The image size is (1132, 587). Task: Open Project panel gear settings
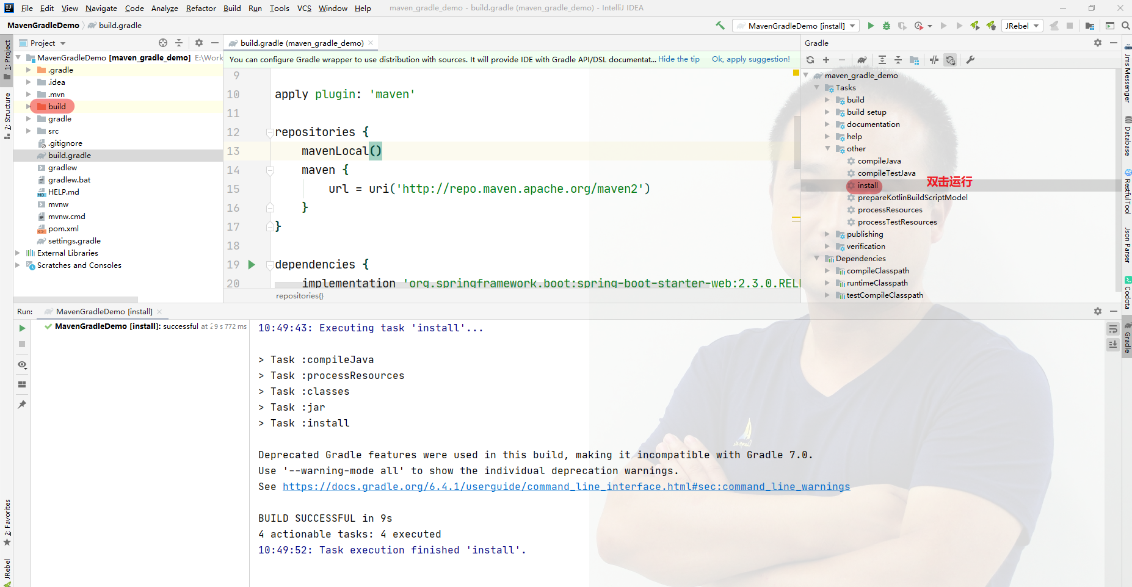(x=199, y=43)
